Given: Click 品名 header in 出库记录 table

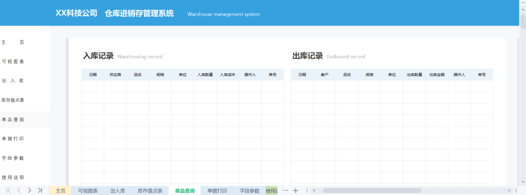Looking at the screenshot, I should 347,75.
